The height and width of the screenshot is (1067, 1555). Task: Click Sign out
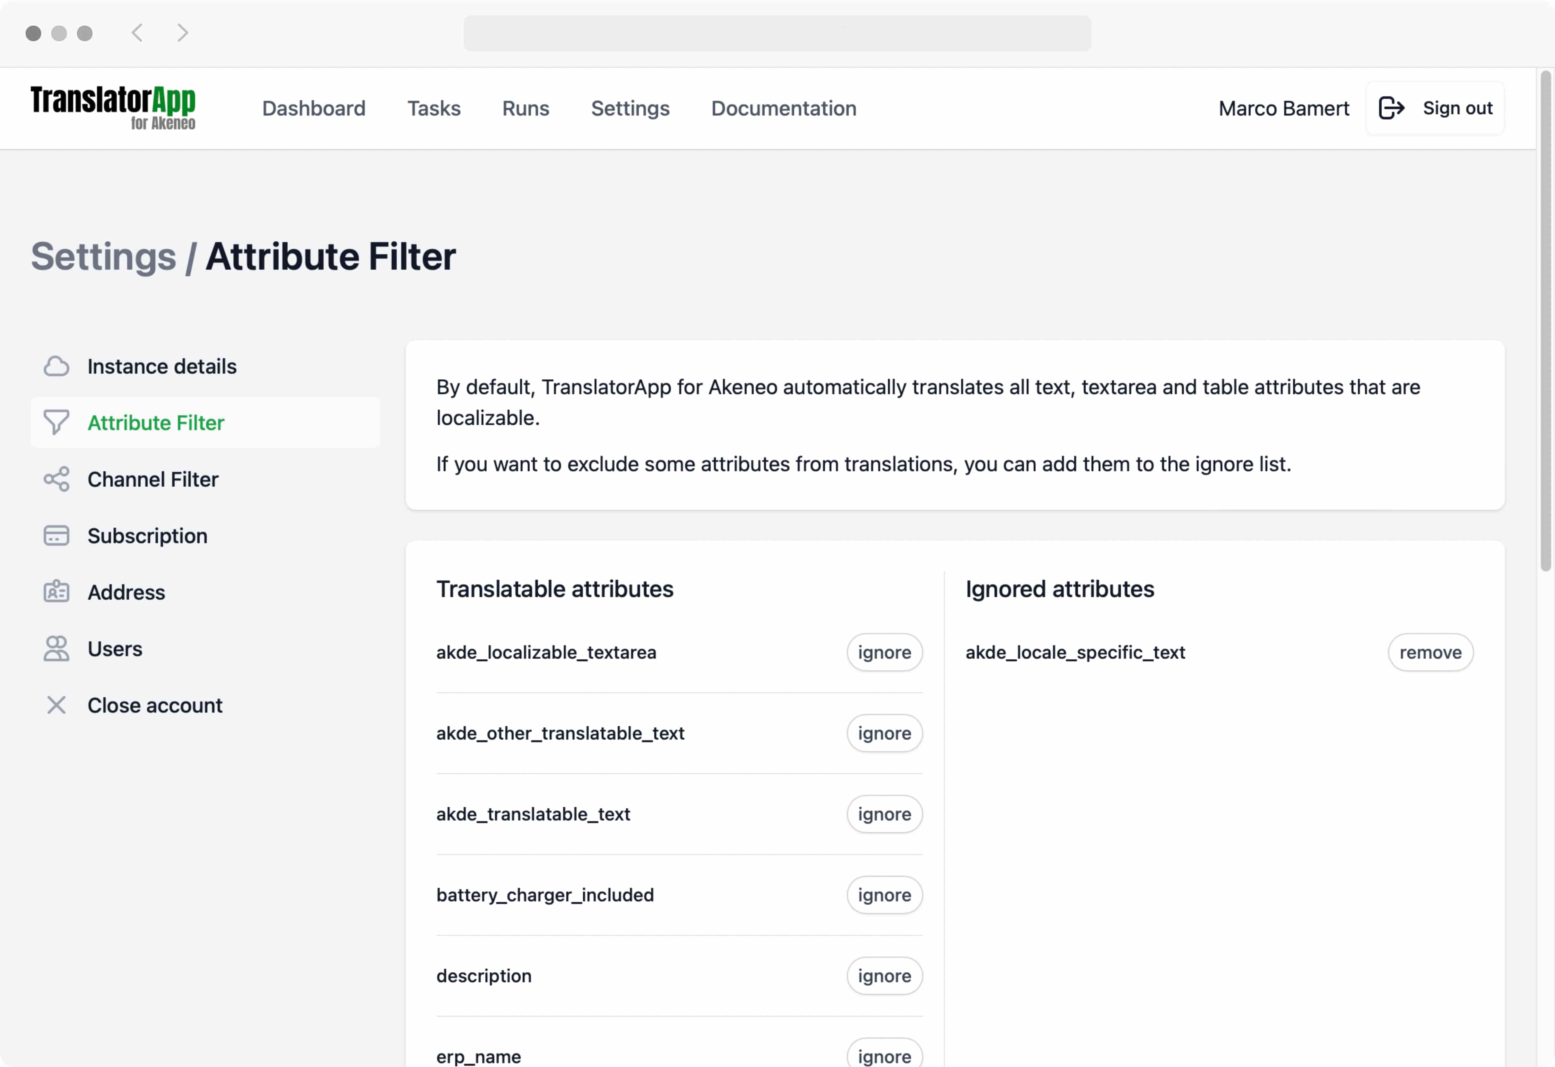[1457, 108]
